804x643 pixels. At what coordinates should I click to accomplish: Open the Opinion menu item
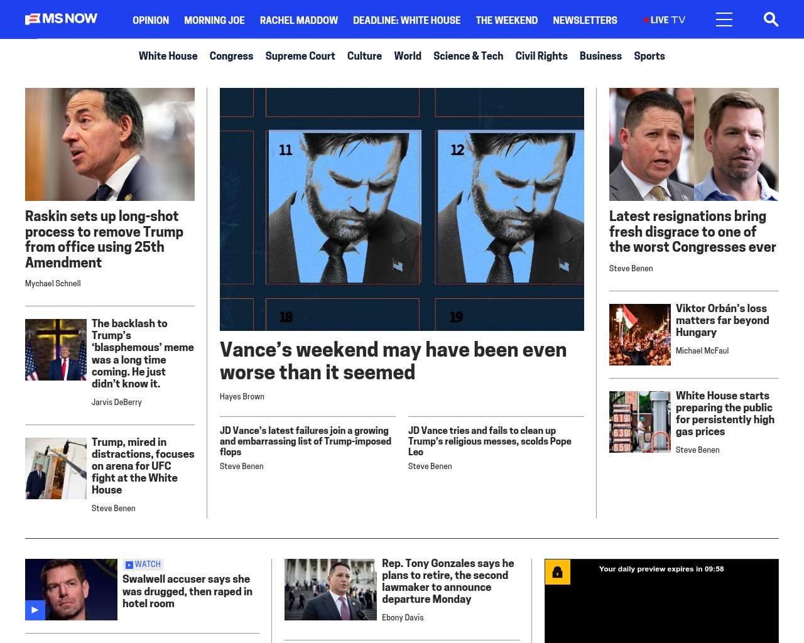[151, 20]
